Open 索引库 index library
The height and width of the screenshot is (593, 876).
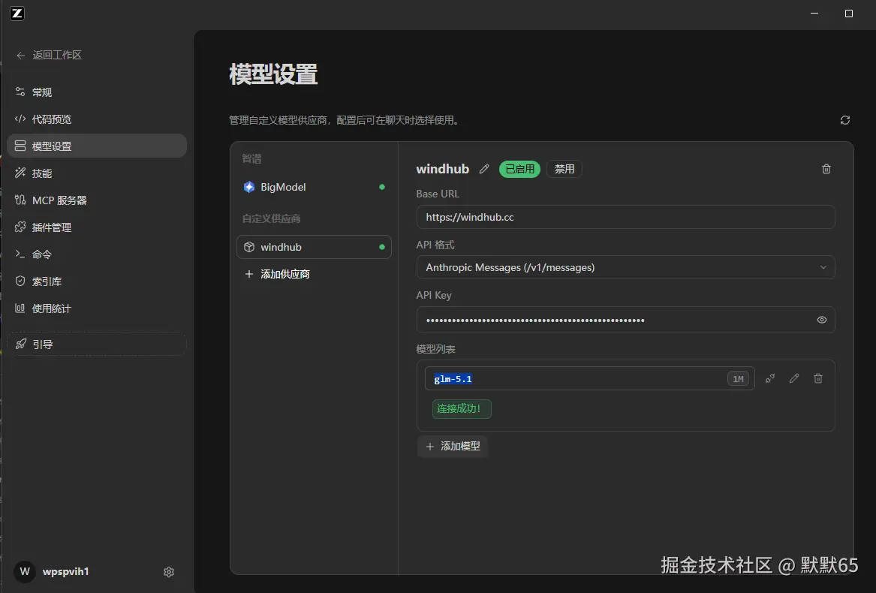click(97, 281)
